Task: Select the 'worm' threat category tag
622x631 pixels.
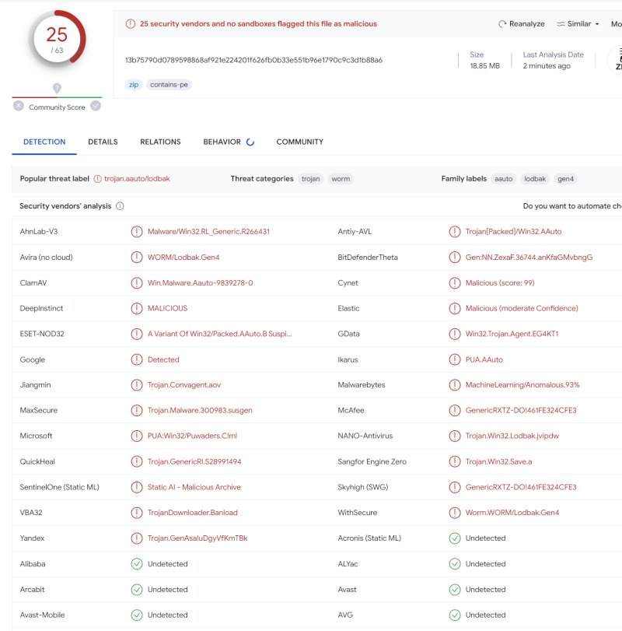Action: click(x=341, y=179)
